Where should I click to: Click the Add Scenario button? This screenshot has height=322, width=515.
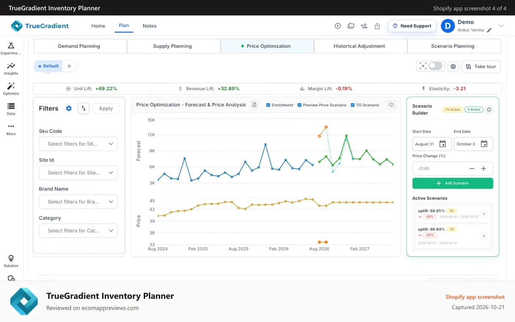point(453,183)
